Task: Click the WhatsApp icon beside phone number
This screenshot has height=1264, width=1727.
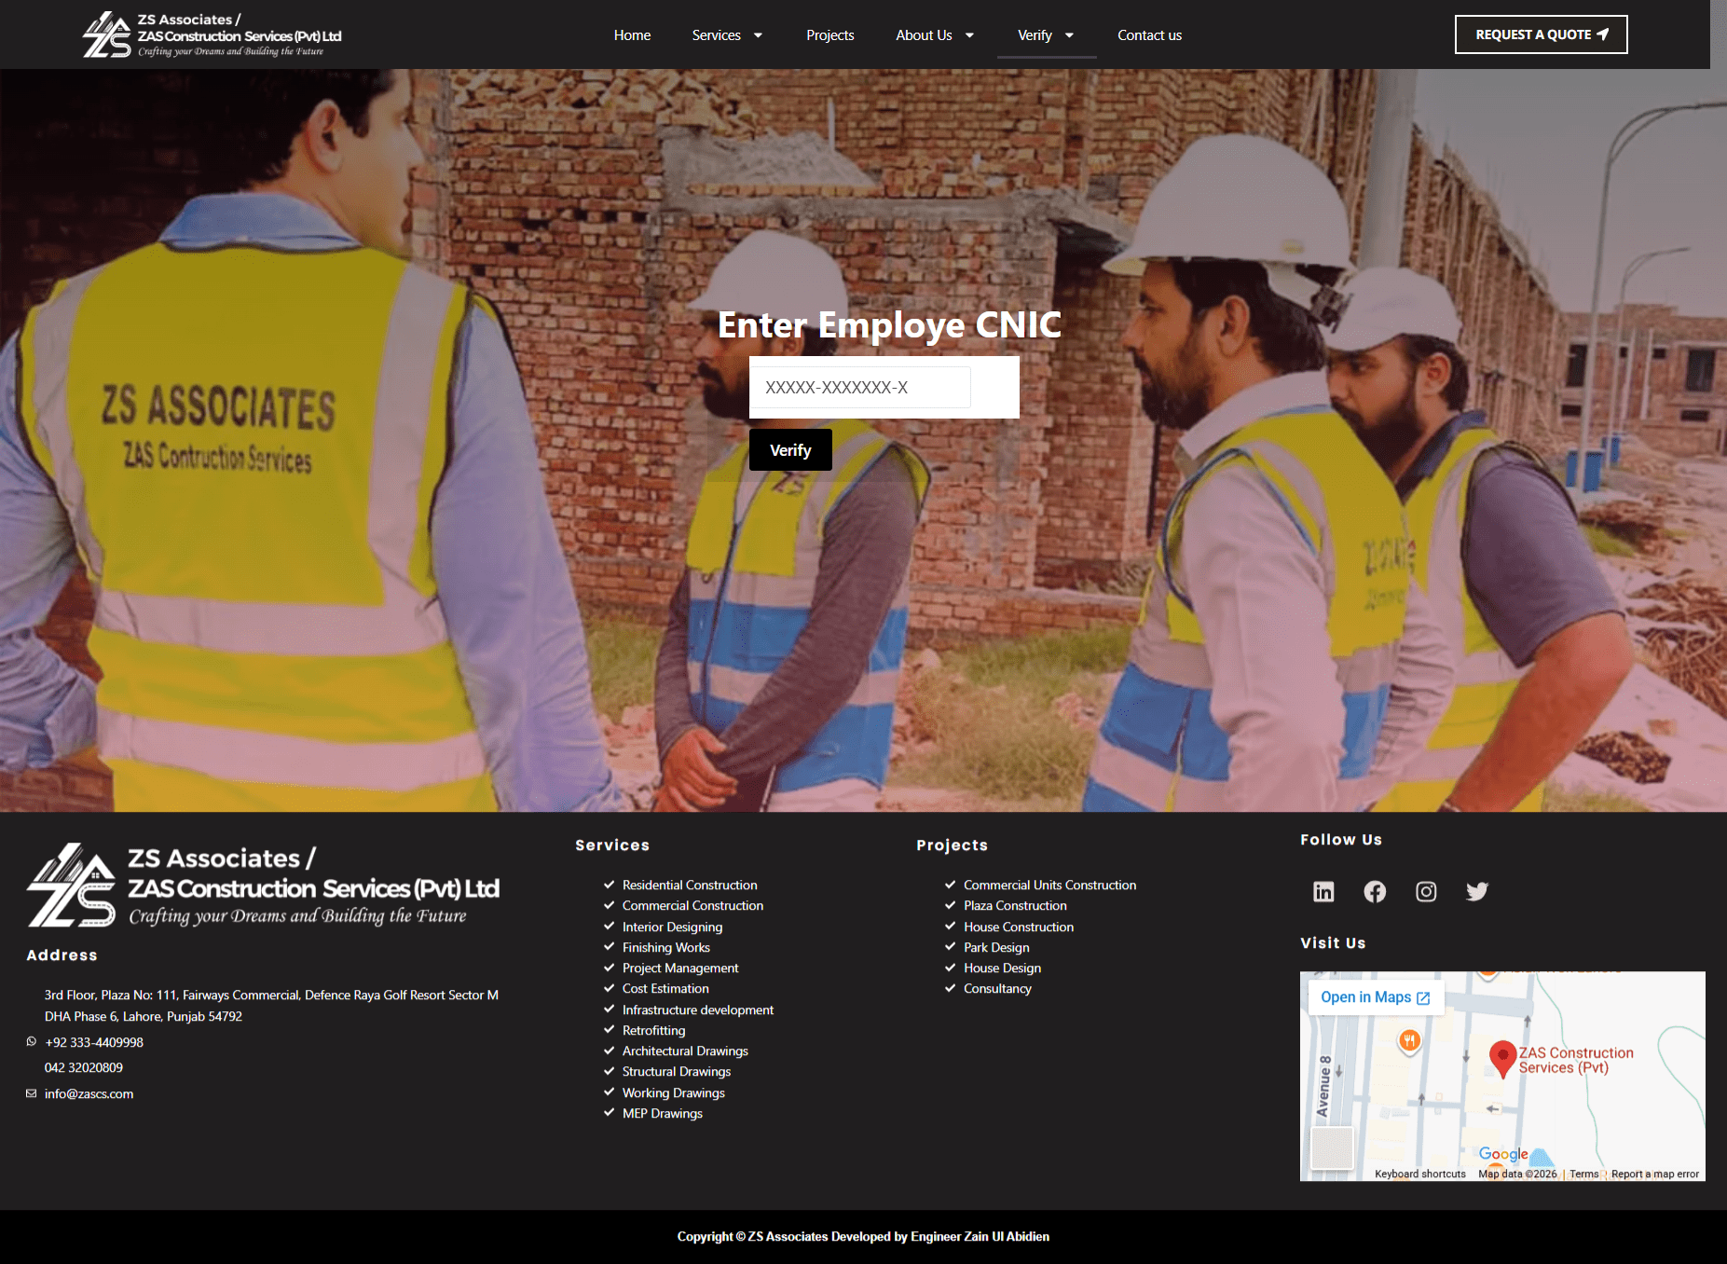Action: click(x=32, y=1042)
